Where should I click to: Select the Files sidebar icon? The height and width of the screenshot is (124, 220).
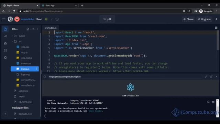click(5, 29)
